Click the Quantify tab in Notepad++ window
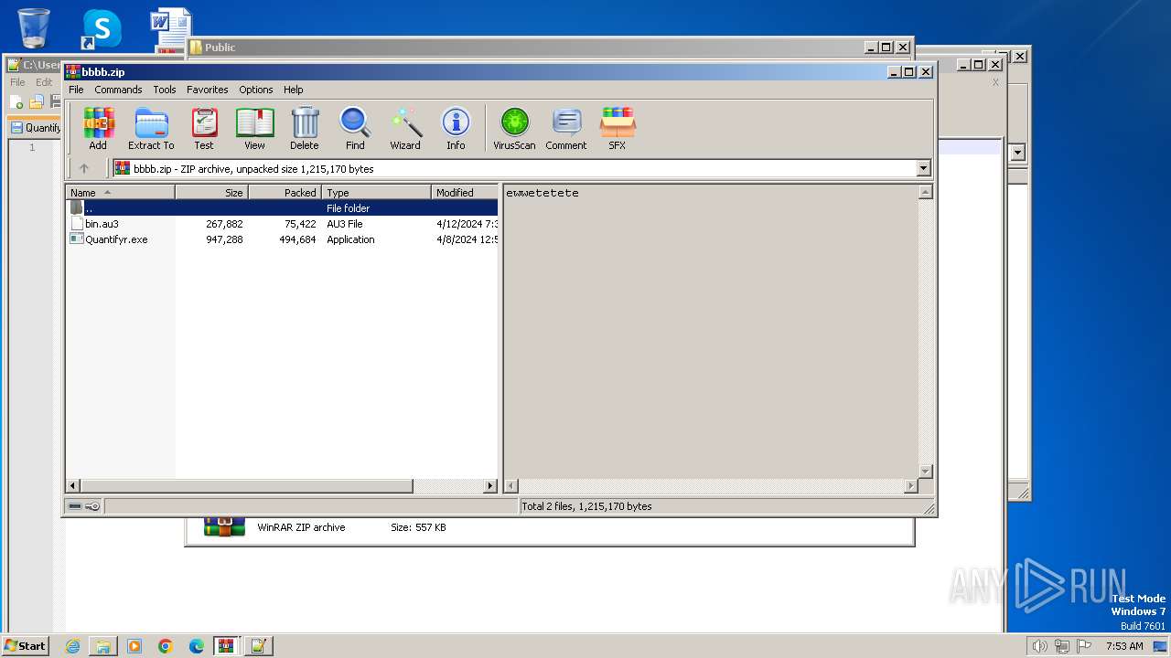The image size is (1171, 658). [x=36, y=128]
